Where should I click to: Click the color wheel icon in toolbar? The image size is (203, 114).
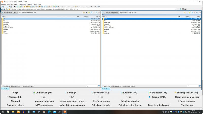[54, 6]
